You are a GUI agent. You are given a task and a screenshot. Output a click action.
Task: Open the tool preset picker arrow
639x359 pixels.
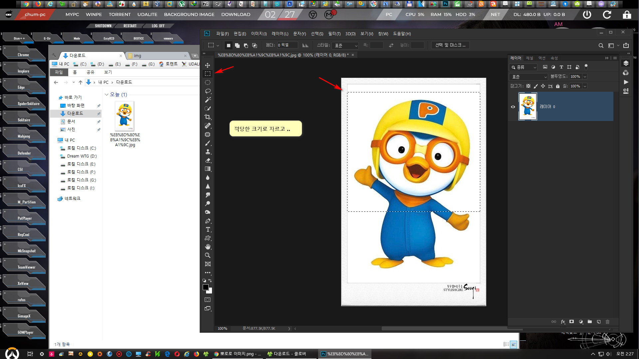pos(218,46)
